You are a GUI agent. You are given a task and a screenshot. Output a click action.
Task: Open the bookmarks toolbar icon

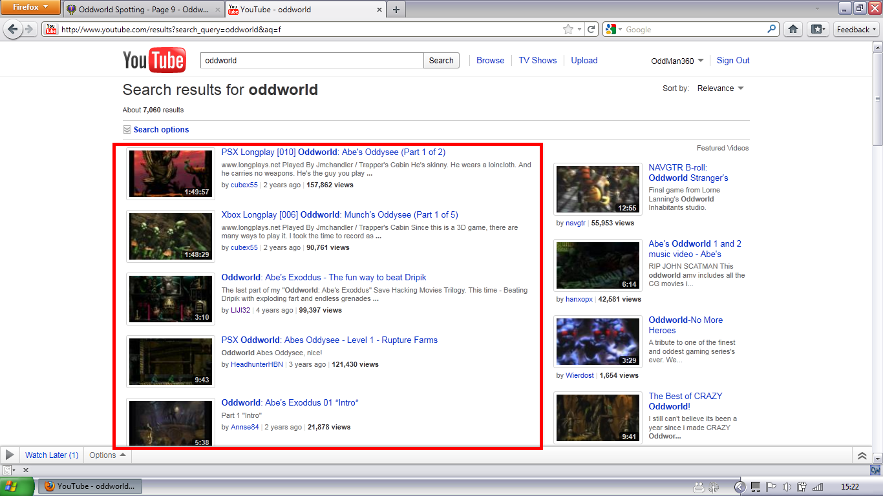tap(818, 30)
